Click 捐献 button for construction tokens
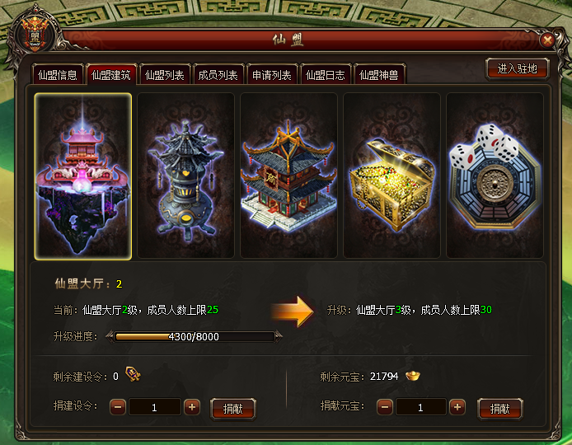The image size is (572, 445). [233, 409]
